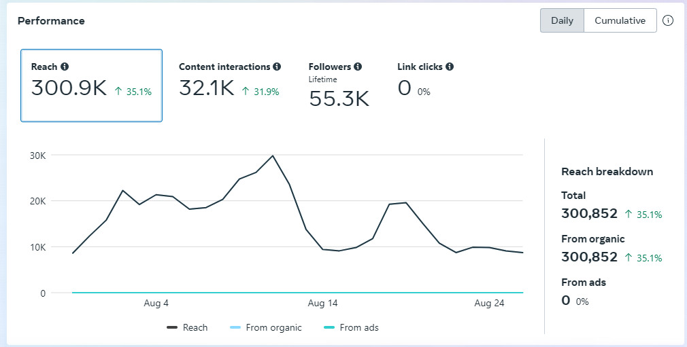Click the Content interactions info icon
Image resolution: width=687 pixels, height=347 pixels.
tap(277, 67)
